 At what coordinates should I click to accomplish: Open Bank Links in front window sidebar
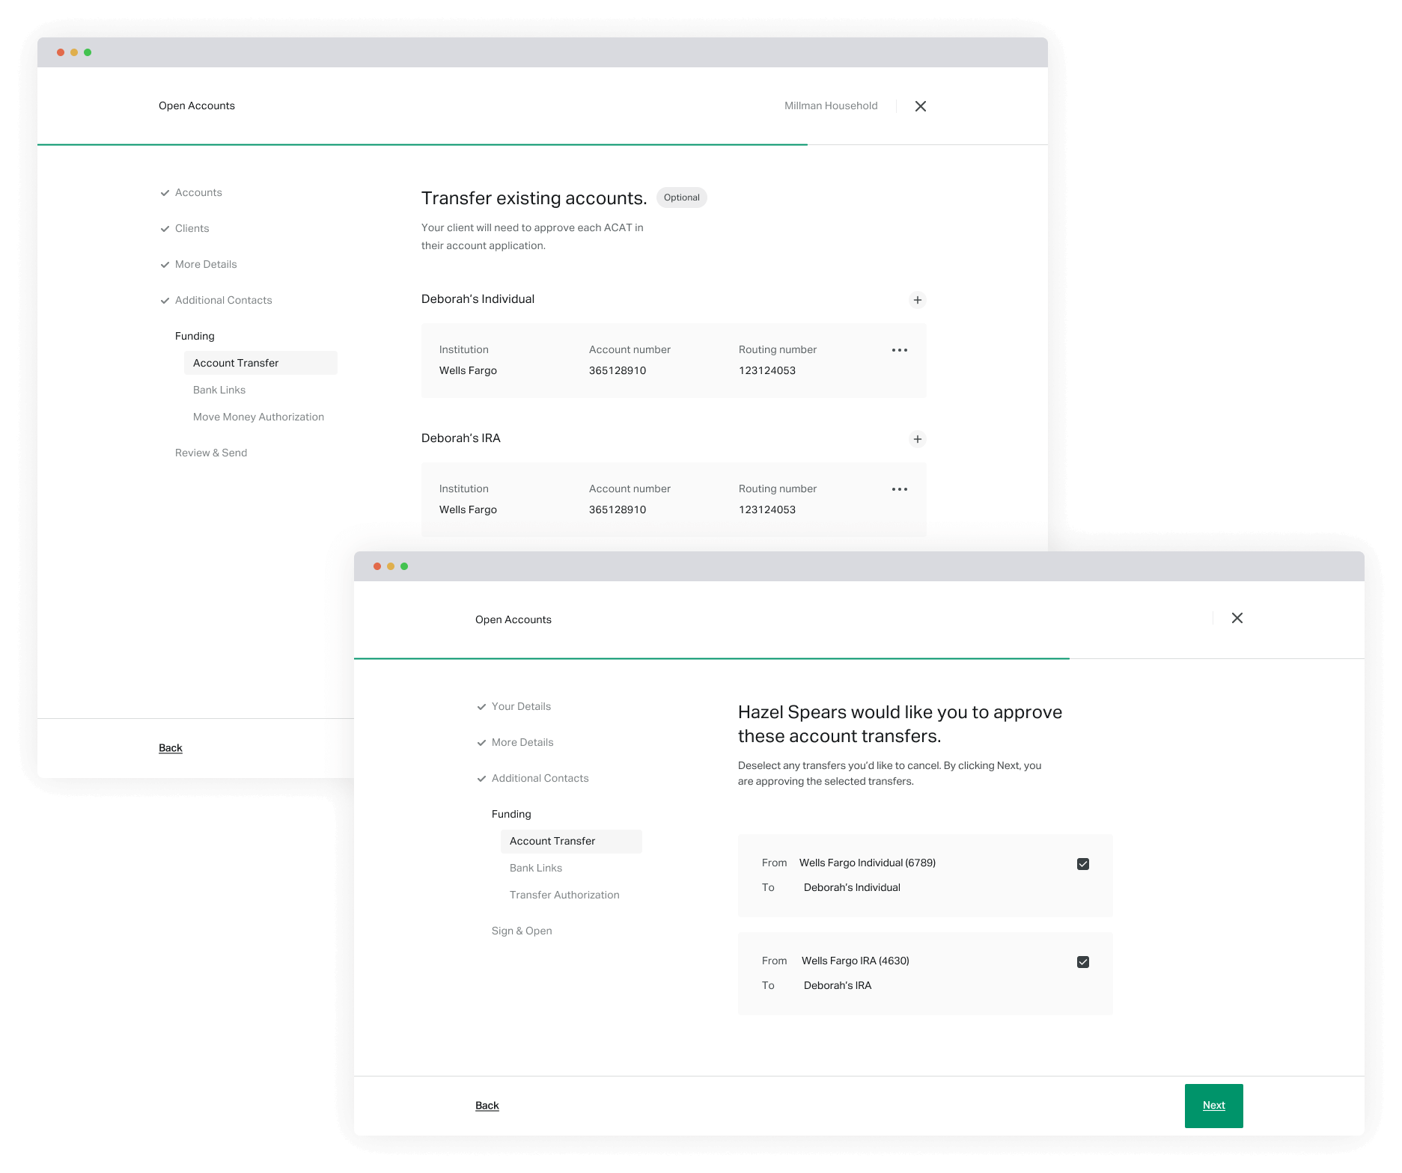pyautogui.click(x=536, y=868)
